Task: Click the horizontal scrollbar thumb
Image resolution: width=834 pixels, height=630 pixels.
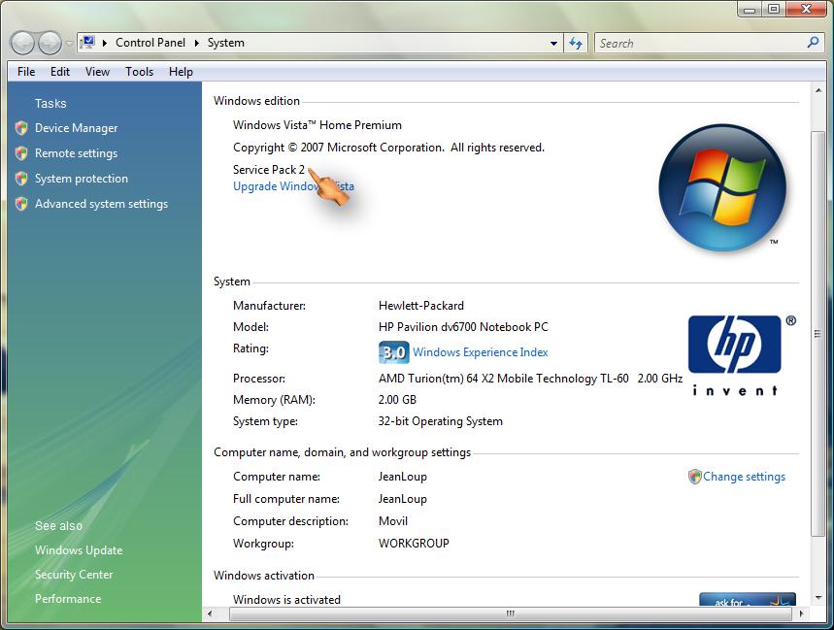Action: [x=510, y=613]
